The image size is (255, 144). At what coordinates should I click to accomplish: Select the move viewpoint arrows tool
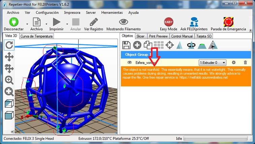[x=9, y=57]
